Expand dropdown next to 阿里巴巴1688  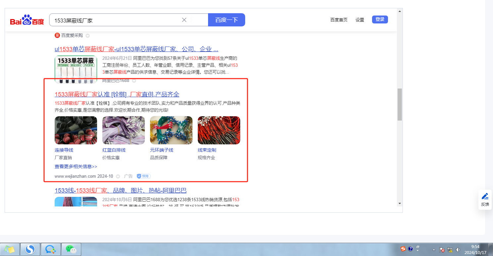pyautogui.click(x=134, y=81)
